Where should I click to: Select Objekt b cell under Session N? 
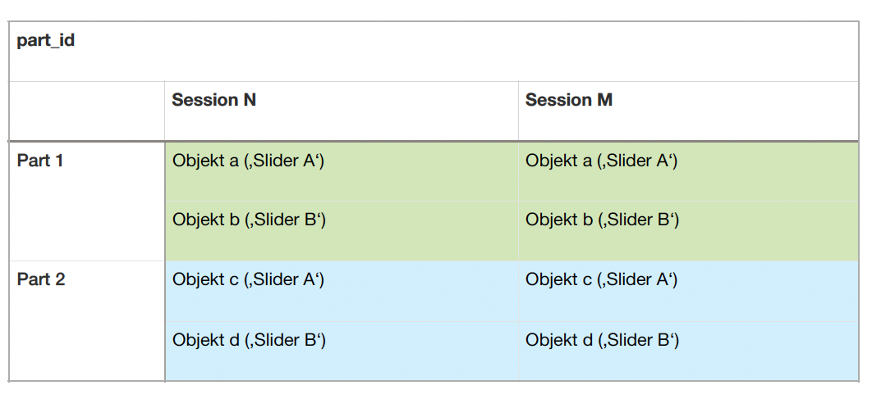click(x=342, y=231)
